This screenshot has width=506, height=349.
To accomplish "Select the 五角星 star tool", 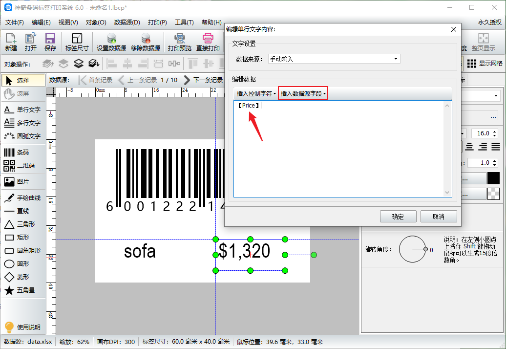I will pyautogui.click(x=23, y=290).
